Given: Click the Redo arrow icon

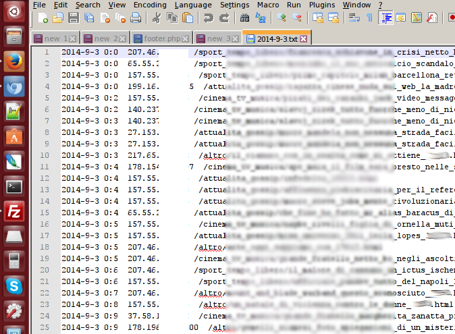Looking at the screenshot, I should click(223, 18).
